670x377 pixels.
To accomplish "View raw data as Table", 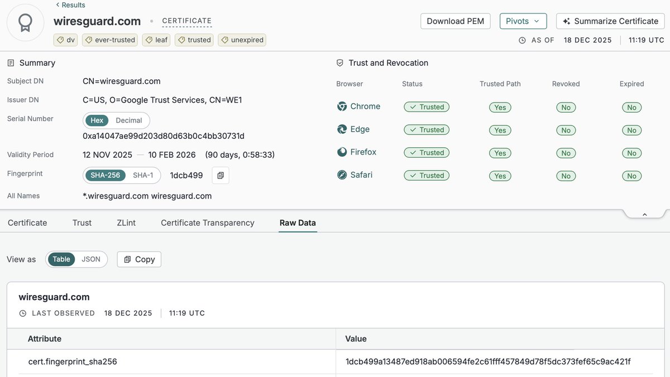I will [x=61, y=259].
